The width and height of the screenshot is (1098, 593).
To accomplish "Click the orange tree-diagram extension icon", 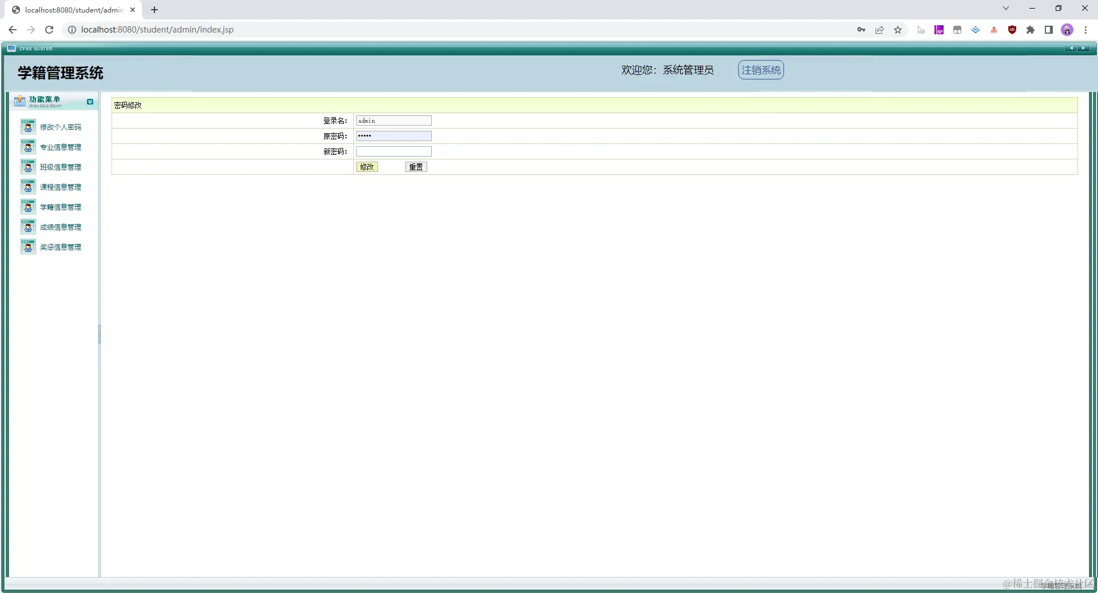I will click(994, 30).
